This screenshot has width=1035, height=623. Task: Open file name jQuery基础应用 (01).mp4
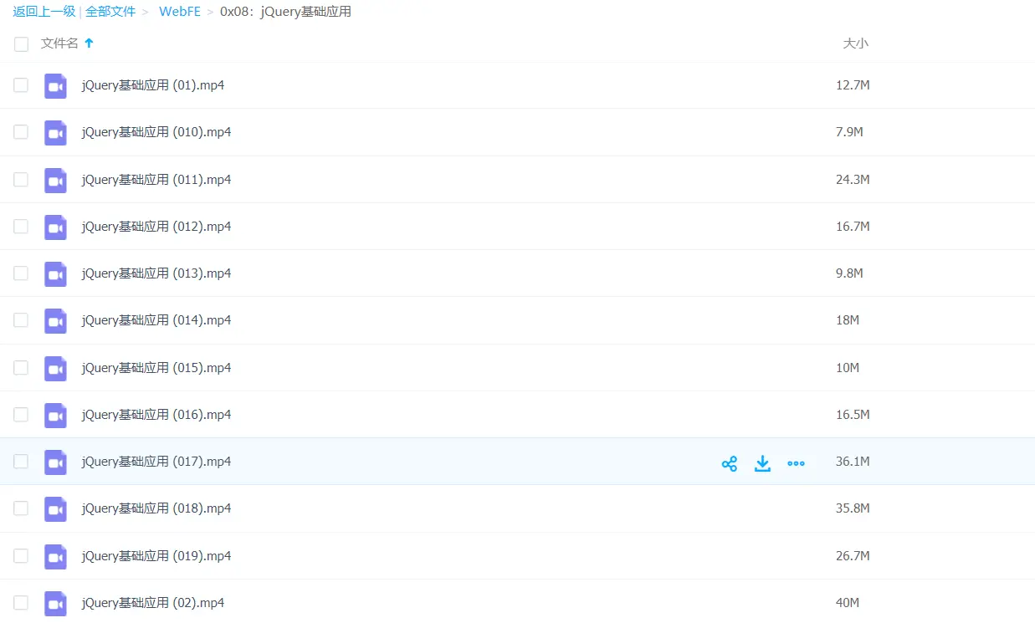coord(153,85)
